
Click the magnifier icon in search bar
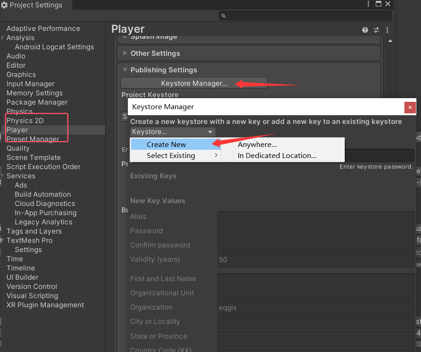[223, 16]
